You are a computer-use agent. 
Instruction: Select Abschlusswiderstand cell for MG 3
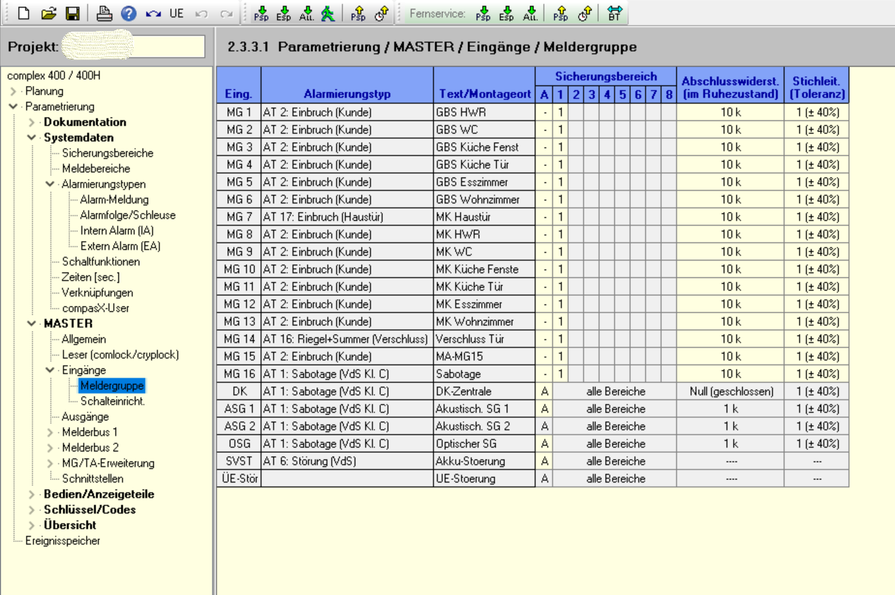coord(730,147)
